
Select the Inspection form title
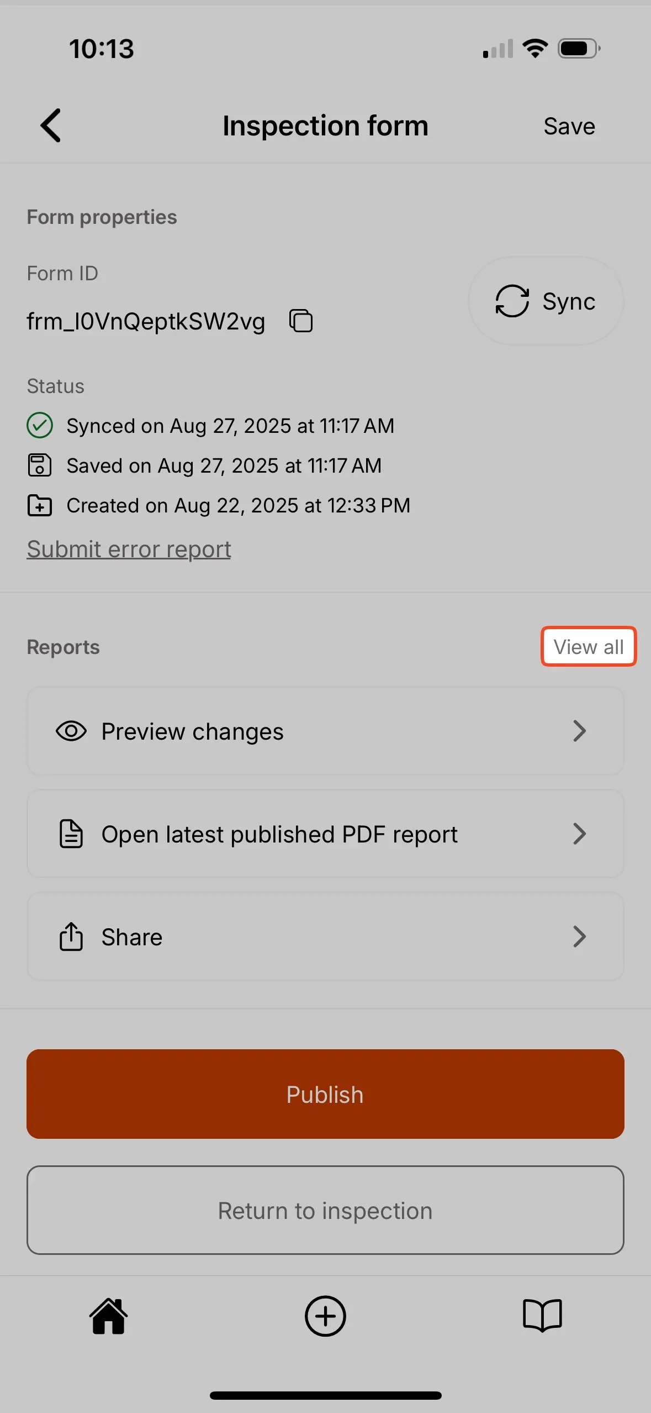point(325,125)
